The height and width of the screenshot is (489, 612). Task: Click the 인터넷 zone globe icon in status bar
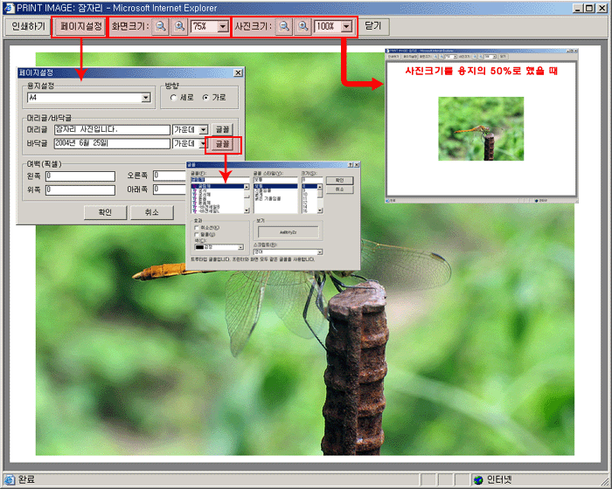478,480
